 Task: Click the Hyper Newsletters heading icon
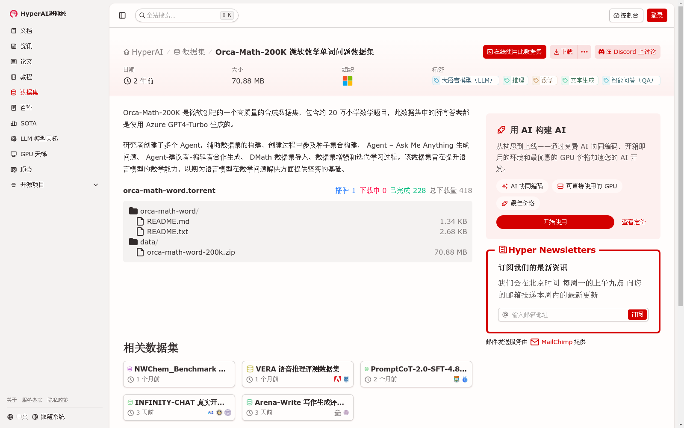point(503,250)
